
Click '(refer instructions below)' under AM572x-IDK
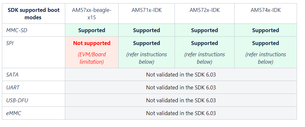[x=204, y=58]
